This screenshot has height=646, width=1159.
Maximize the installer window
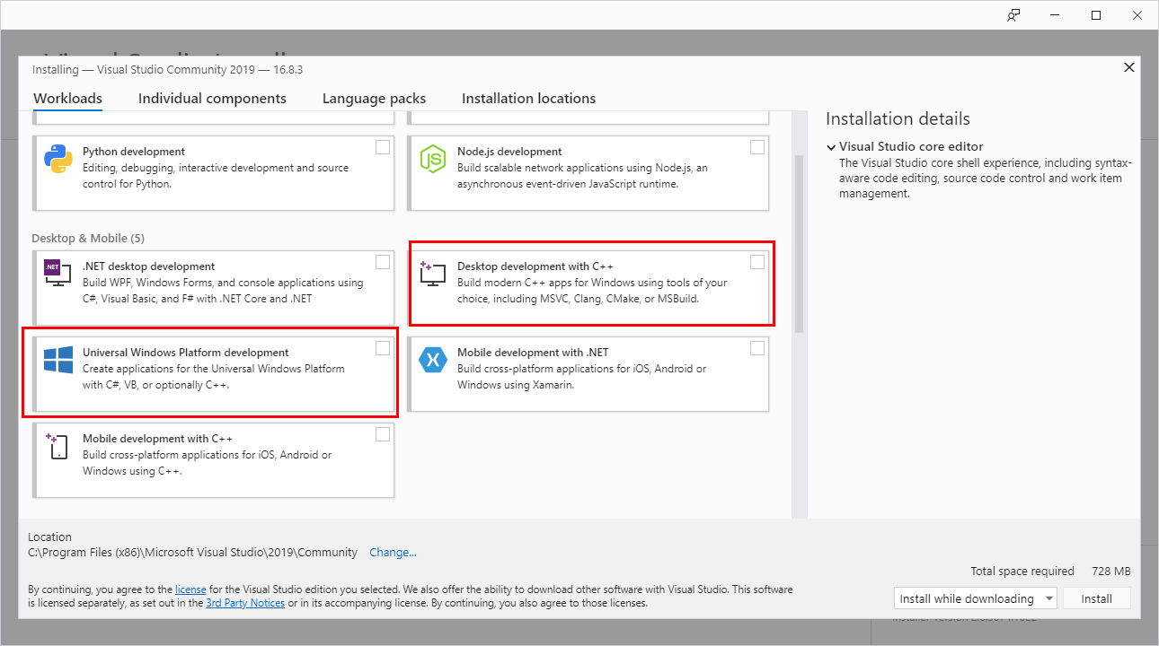tap(1096, 15)
